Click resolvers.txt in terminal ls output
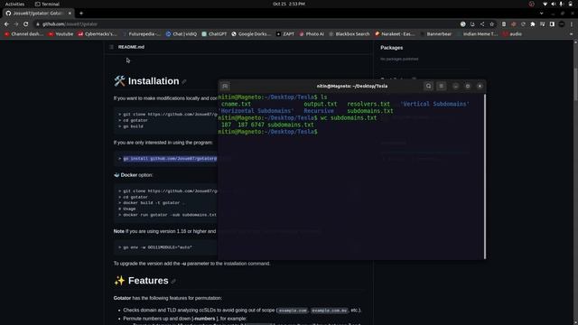Image resolution: width=578 pixels, height=325 pixels. pos(368,105)
